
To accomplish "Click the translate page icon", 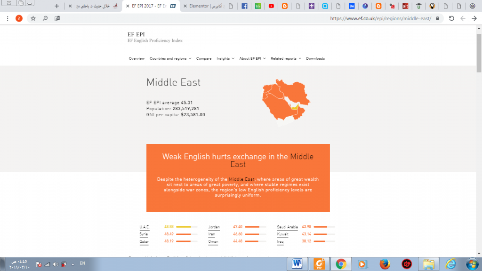I will [57, 18].
